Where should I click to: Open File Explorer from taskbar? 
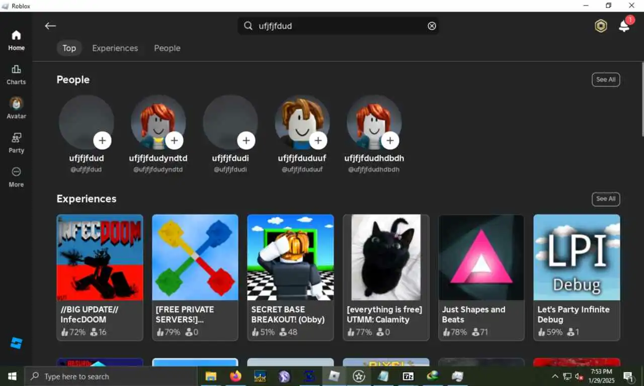coord(211,376)
